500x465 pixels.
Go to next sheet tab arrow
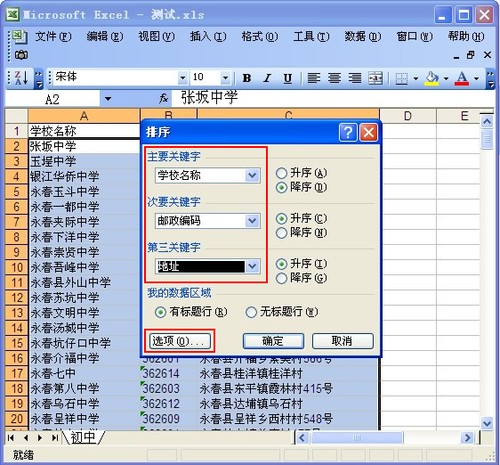(40, 438)
